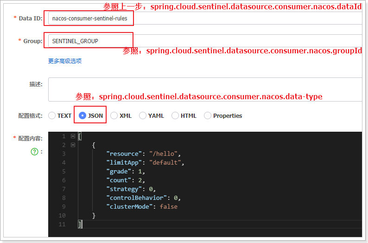Click the "clusterMode" false value
Screen dimensions: 368x243
pyautogui.click(x=169, y=207)
